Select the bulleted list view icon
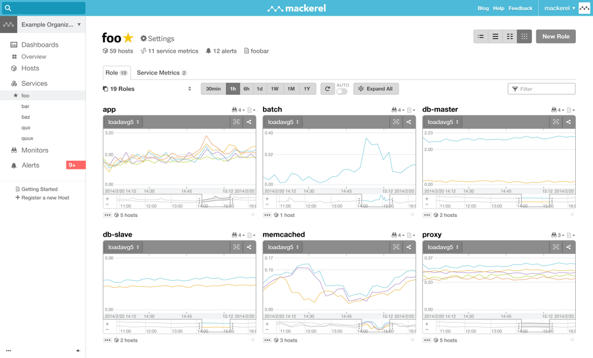 481,37
